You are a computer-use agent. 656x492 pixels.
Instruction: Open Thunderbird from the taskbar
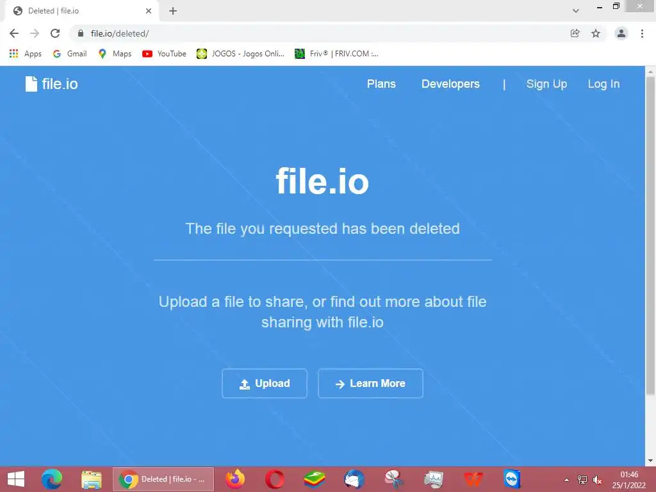[354, 479]
